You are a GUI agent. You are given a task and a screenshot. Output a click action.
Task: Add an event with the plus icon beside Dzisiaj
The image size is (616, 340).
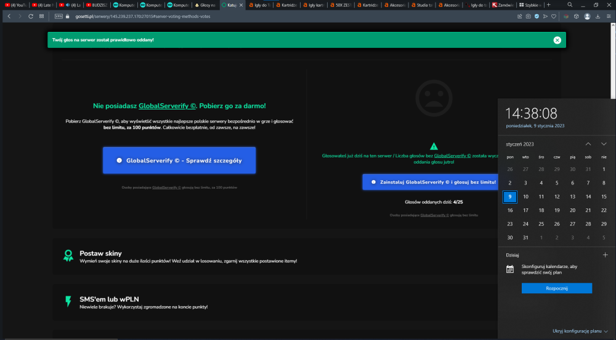pos(605,255)
